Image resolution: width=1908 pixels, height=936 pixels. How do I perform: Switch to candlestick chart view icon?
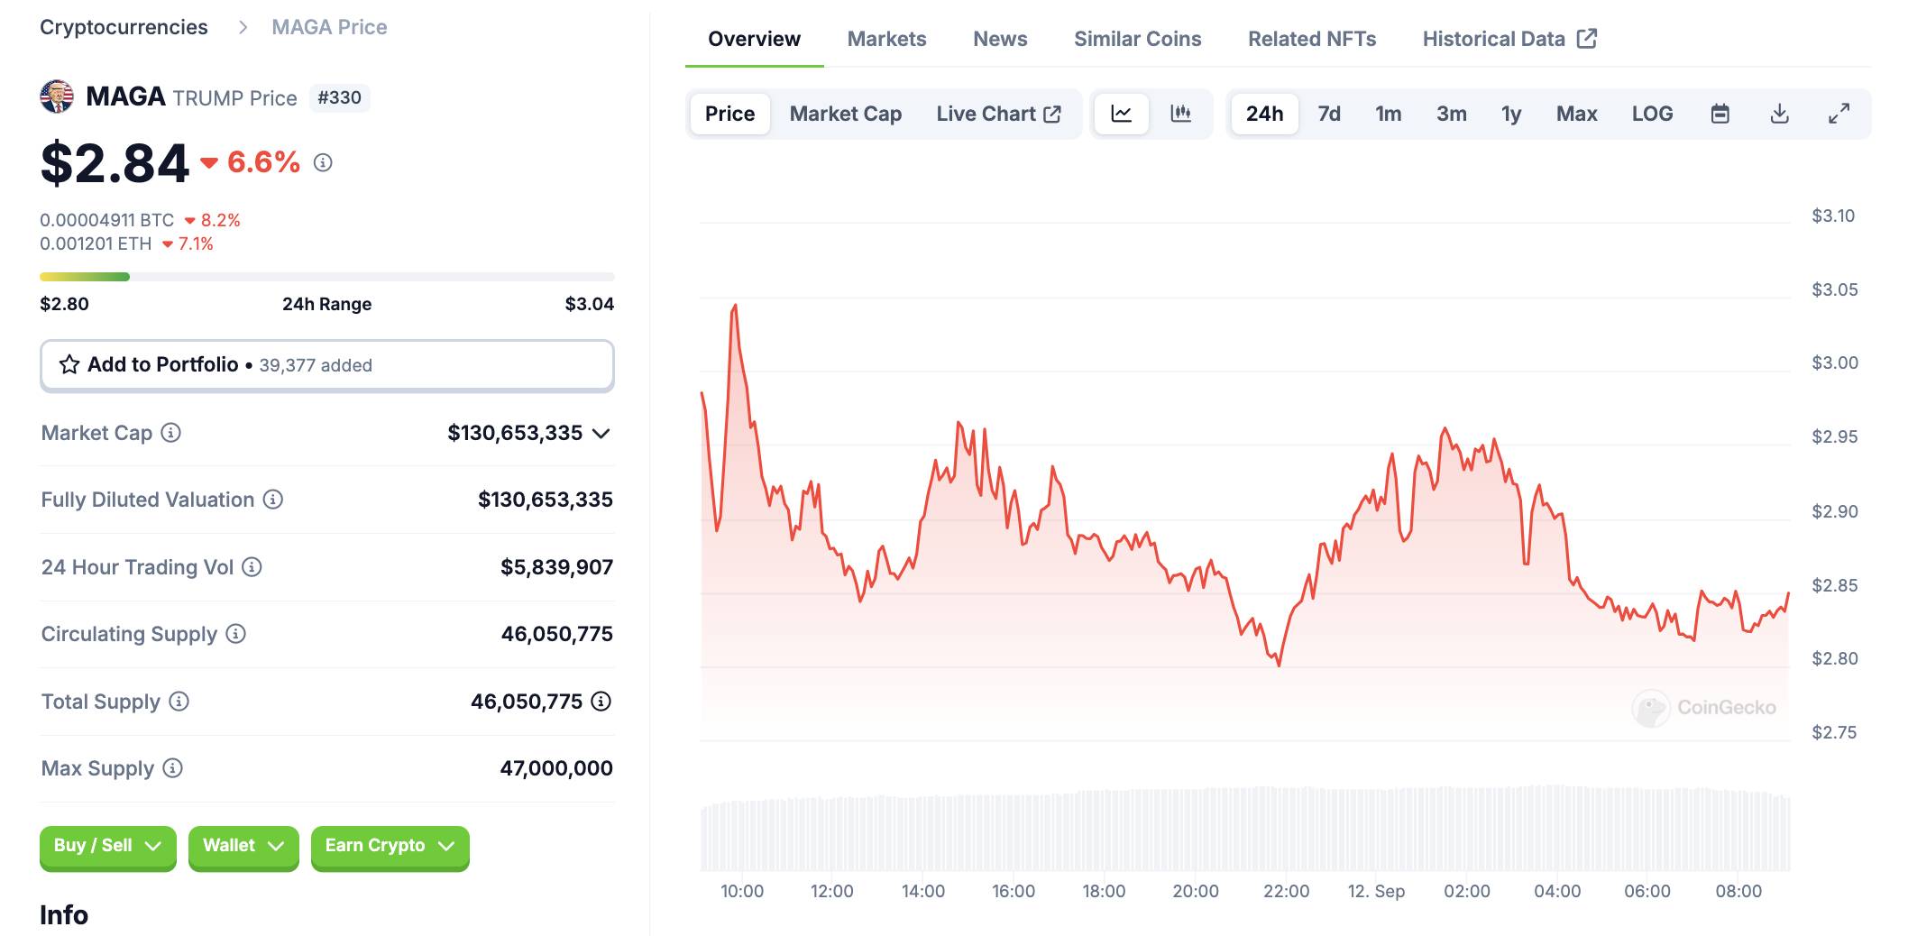[x=1180, y=114]
